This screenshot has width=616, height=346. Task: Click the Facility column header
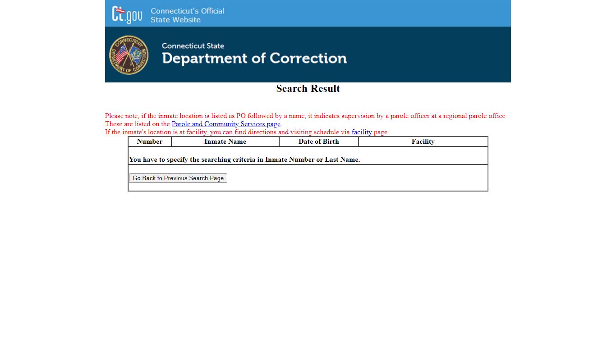tap(423, 141)
